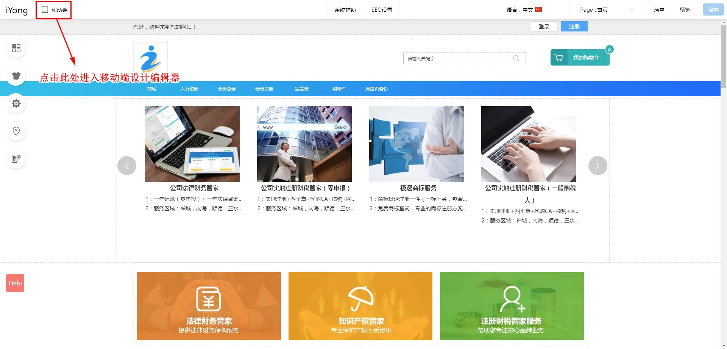Switch to 移动端 mobile editor
The height and width of the screenshot is (349, 727).
[x=54, y=10]
